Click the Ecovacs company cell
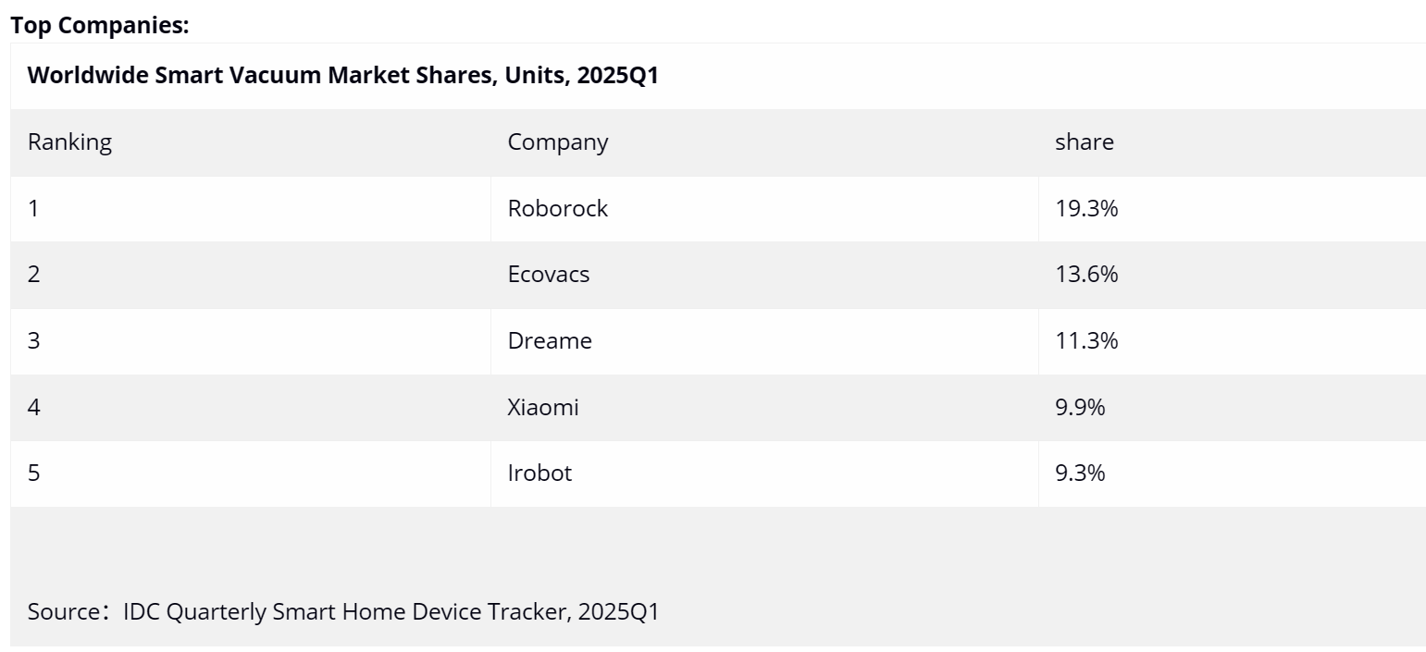Image resolution: width=1426 pixels, height=652 pixels. click(x=548, y=275)
